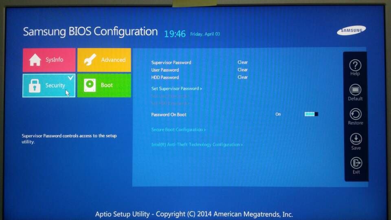Open Set Supervisor Password
Viewport: 391px width, 220px height.
coord(176,88)
